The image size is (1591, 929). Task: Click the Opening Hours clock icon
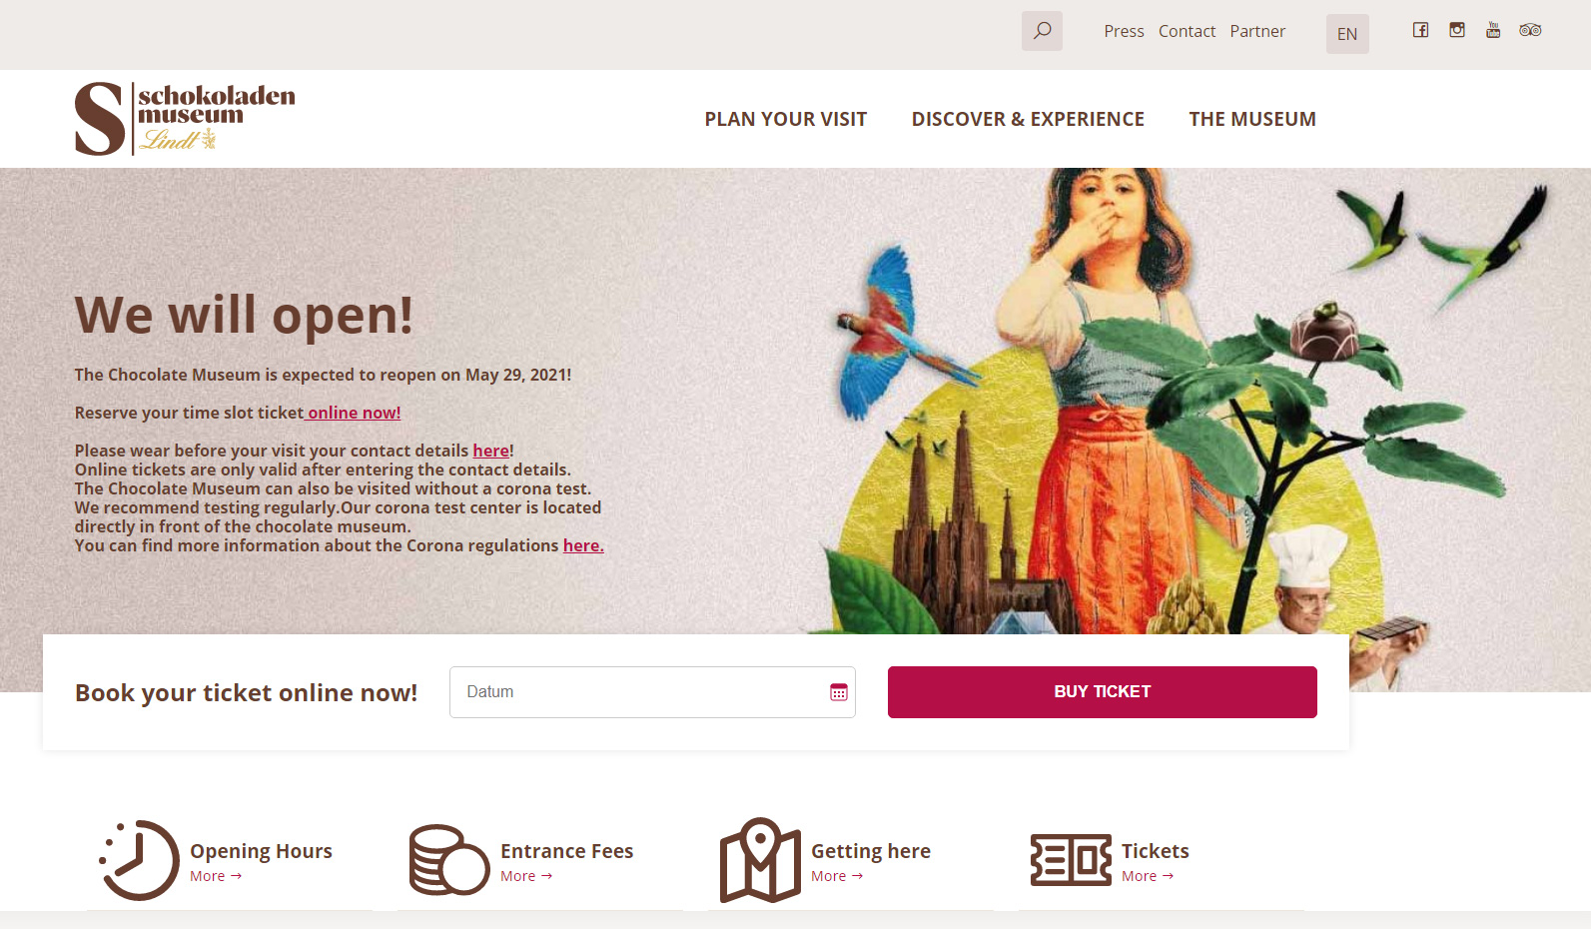(139, 860)
